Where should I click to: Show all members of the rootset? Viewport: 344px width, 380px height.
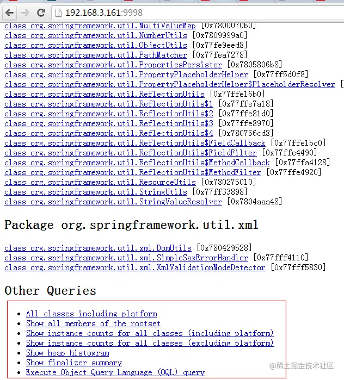[94, 324]
